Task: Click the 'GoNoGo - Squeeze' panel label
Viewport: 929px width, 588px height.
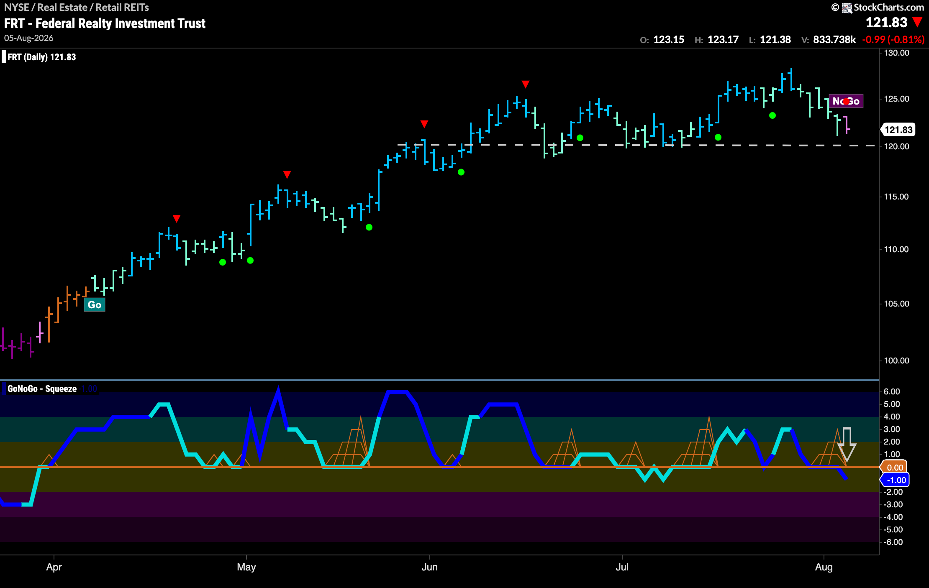Action: pyautogui.click(x=42, y=389)
